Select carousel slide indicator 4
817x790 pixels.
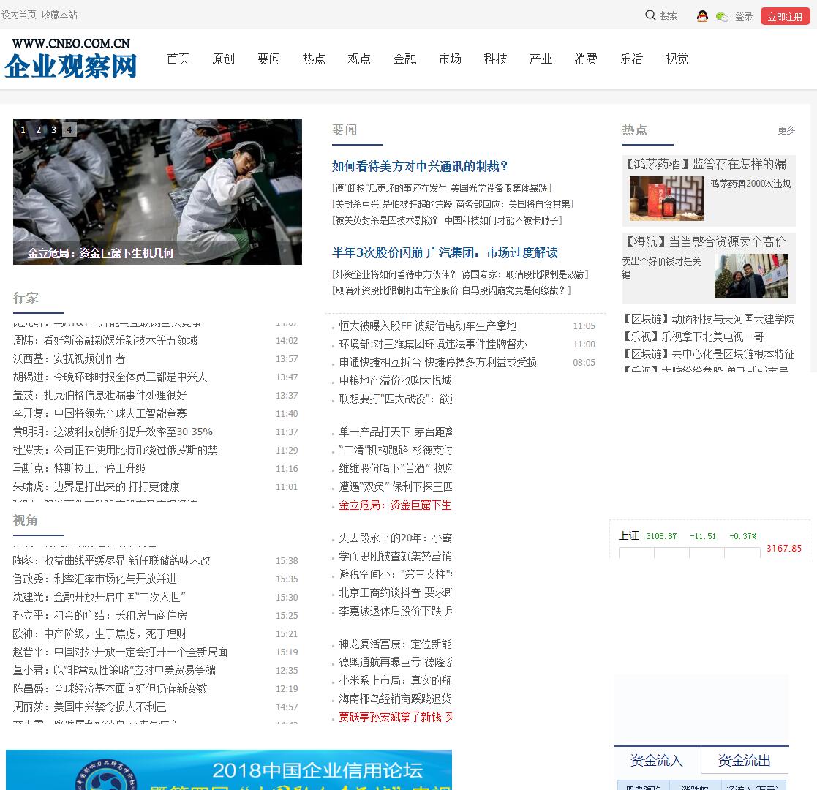point(69,129)
